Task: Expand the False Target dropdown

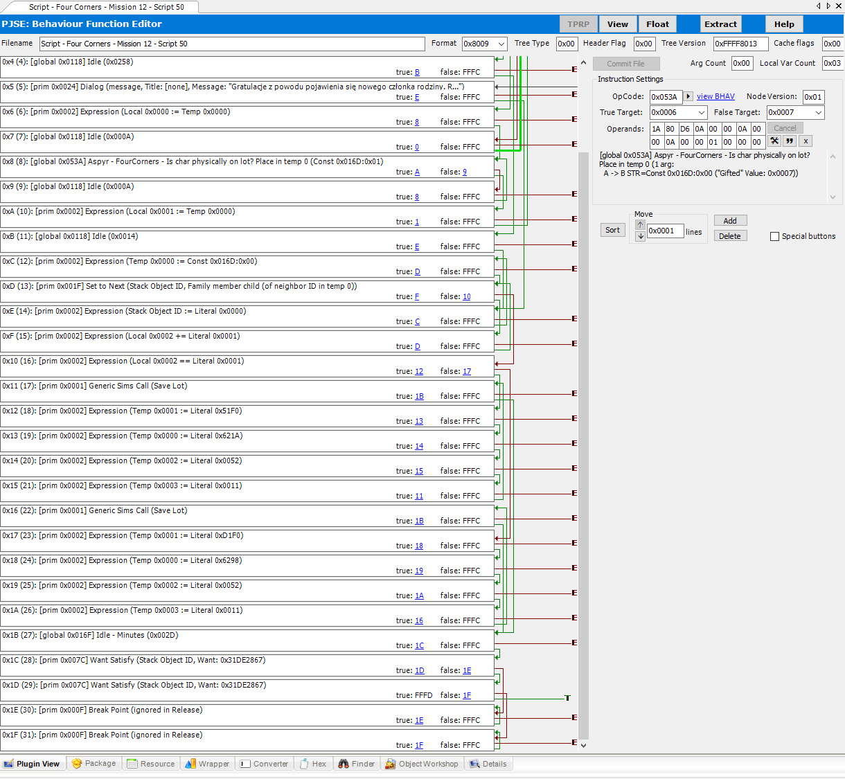Action: (818, 113)
